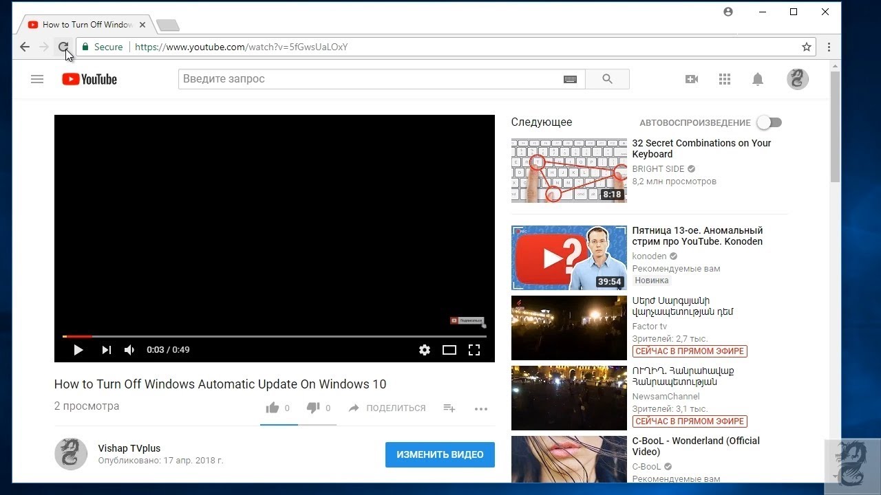Open the Vishap TVplus channel link

129,448
